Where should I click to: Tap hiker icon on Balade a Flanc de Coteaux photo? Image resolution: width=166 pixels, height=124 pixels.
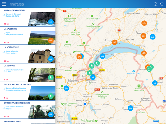[51, 96]
